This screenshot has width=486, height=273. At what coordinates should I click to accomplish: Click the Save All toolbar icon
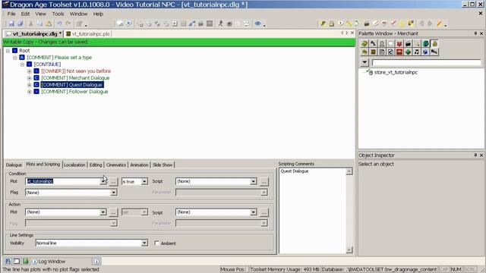click(21, 24)
